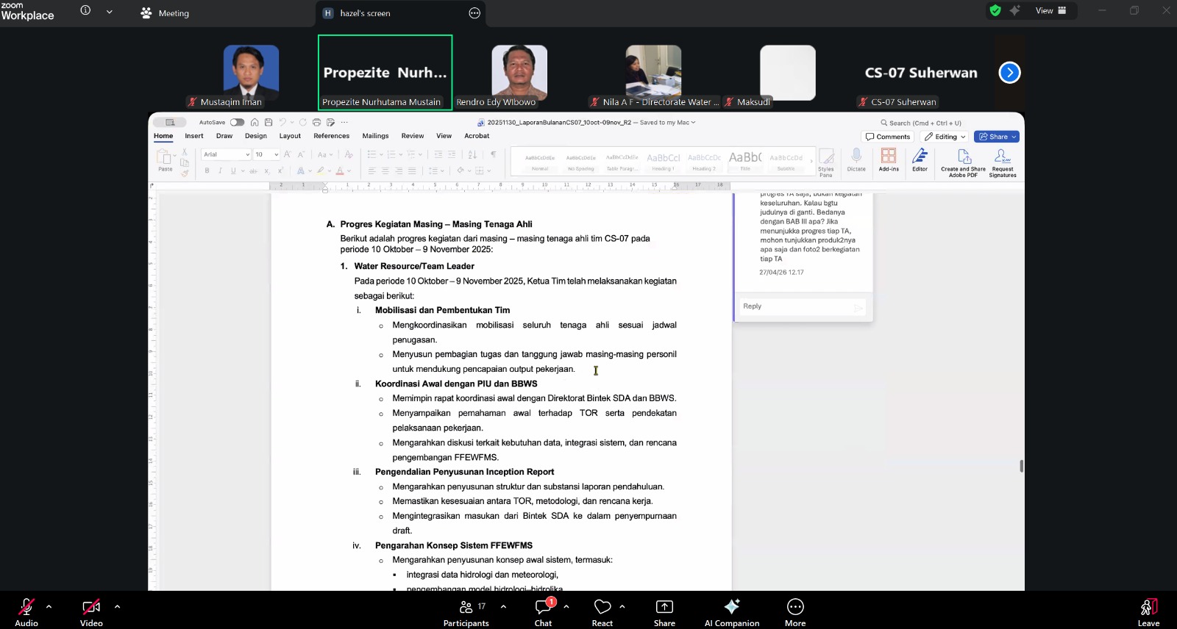Start Zoom Video camera
The width and height of the screenshot is (1177, 629).
[91, 612]
